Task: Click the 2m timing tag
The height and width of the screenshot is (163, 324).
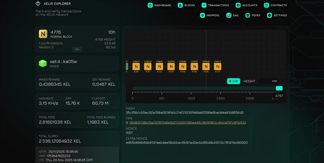Action: [x=77, y=49]
